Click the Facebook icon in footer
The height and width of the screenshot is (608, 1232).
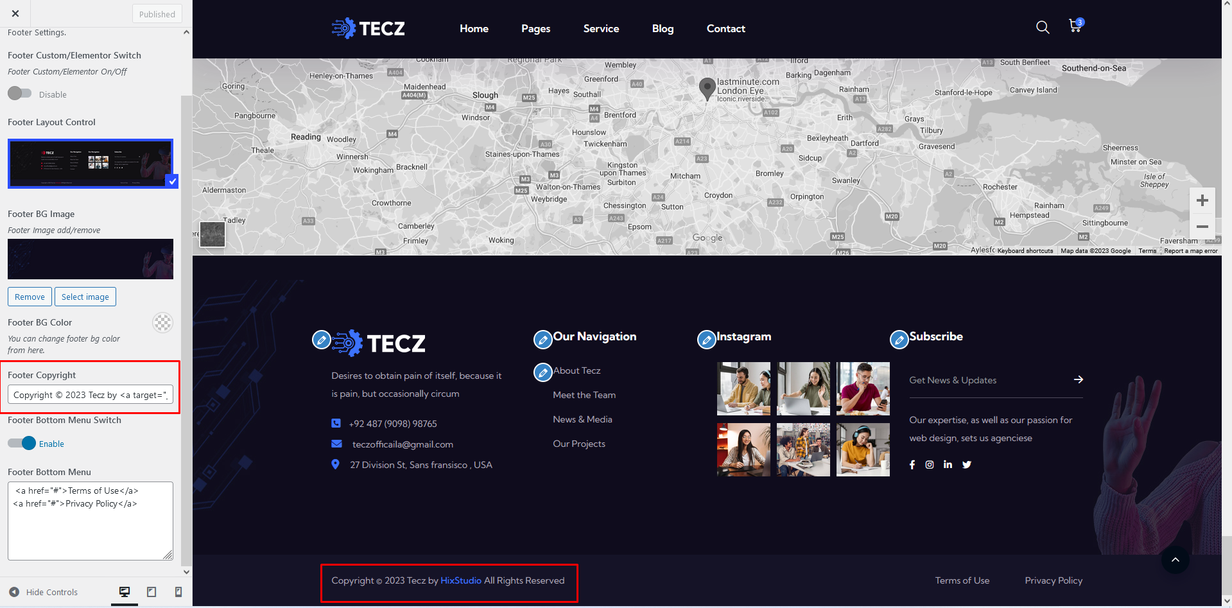click(x=912, y=465)
